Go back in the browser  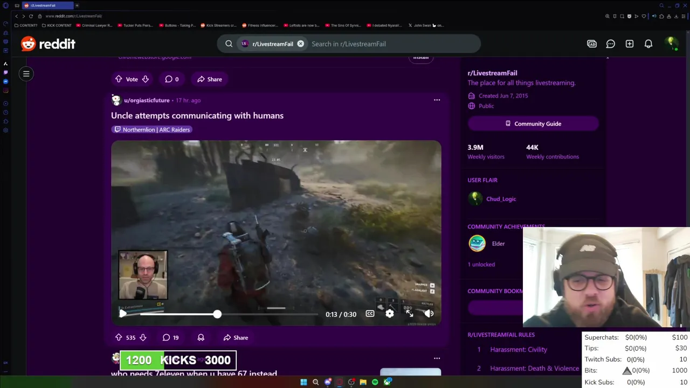[x=16, y=16]
